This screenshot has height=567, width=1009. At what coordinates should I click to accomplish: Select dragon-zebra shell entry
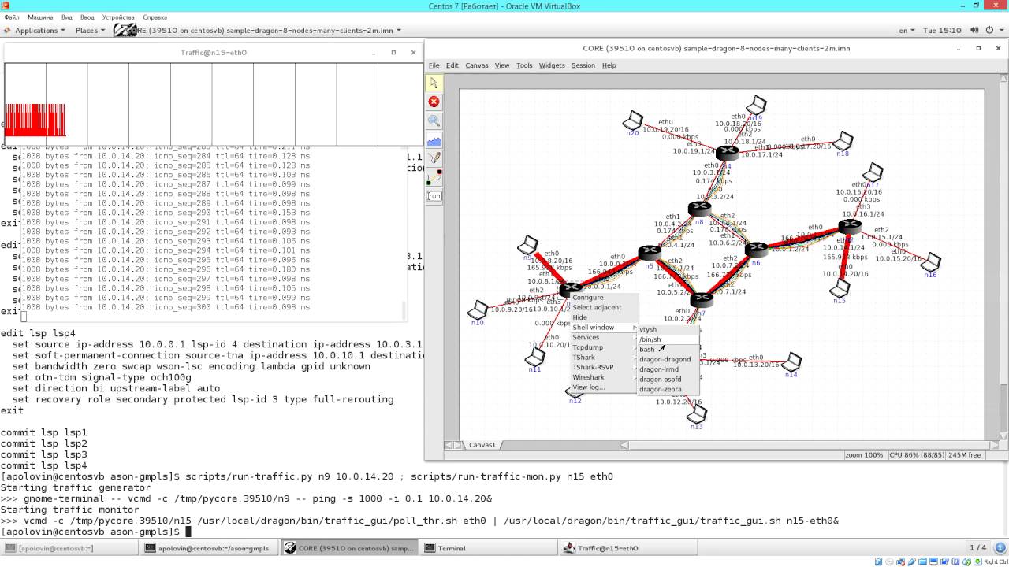click(x=668, y=389)
